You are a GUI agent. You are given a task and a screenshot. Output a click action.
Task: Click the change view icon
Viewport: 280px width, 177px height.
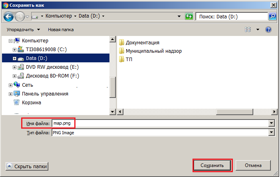click(248, 30)
